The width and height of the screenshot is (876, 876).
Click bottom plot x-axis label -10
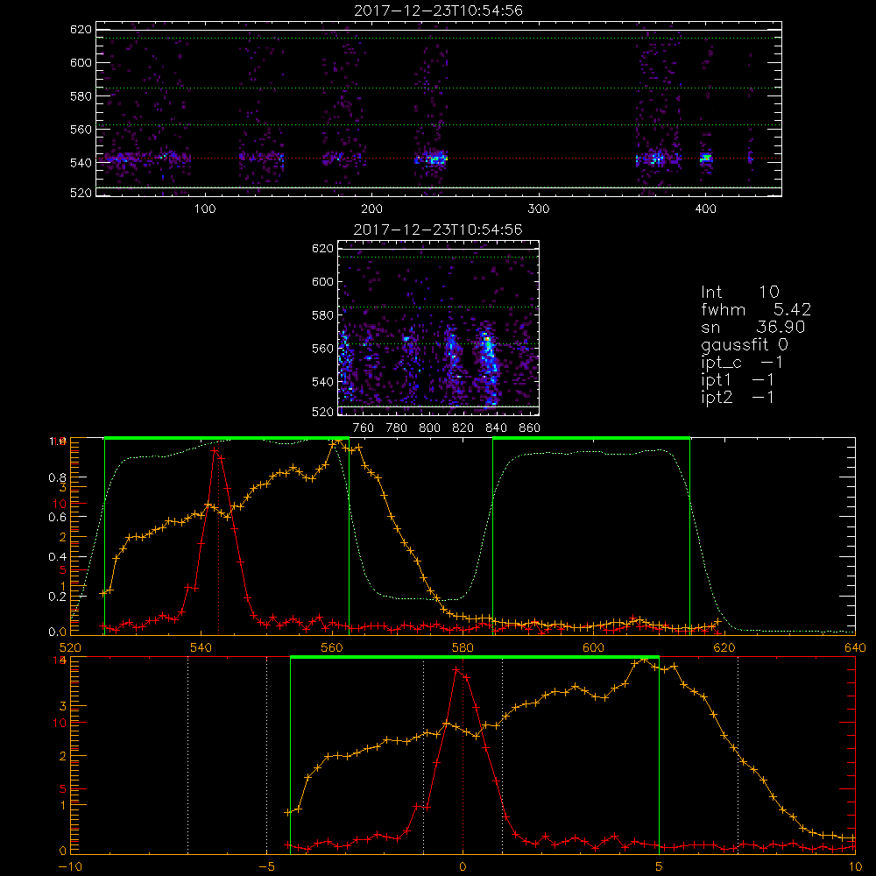(x=70, y=866)
